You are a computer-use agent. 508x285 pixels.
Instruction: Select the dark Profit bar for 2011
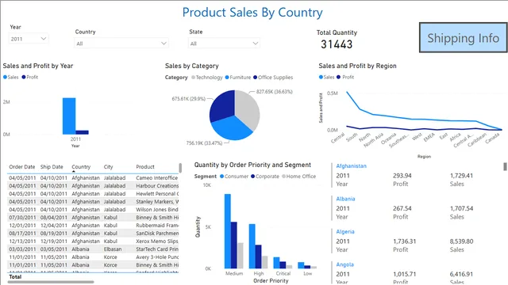[x=82, y=132]
